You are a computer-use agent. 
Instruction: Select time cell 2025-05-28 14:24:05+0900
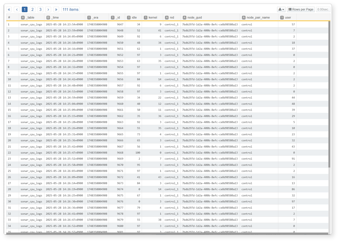pyautogui.click(x=65, y=37)
